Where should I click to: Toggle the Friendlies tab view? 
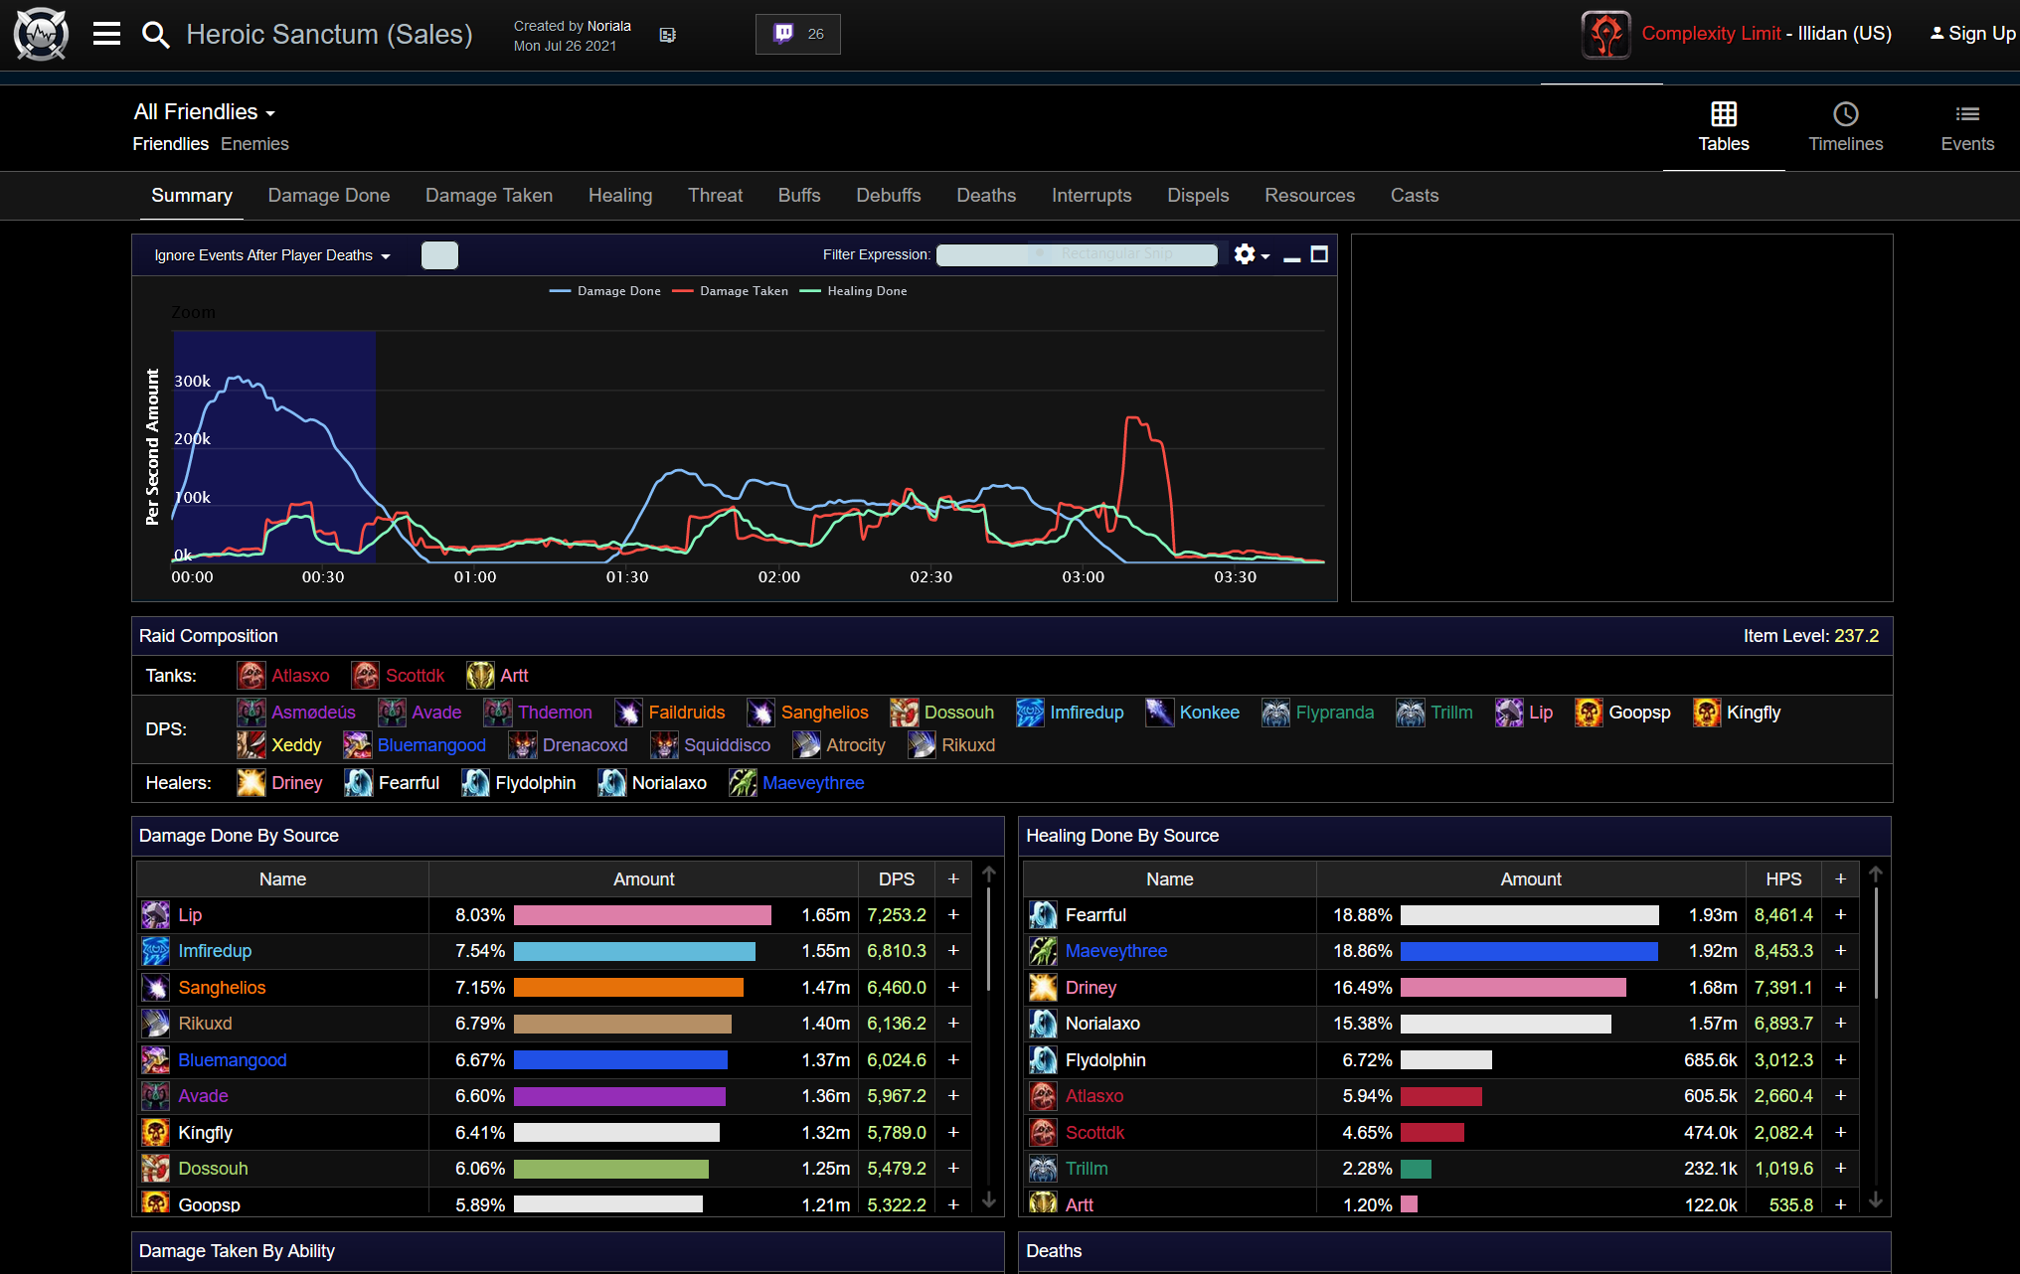(170, 142)
